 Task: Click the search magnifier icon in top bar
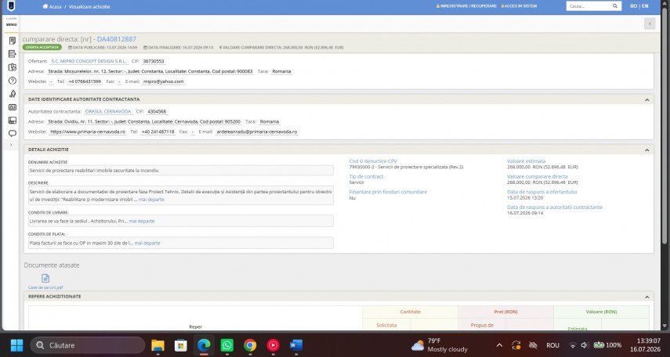615,6
